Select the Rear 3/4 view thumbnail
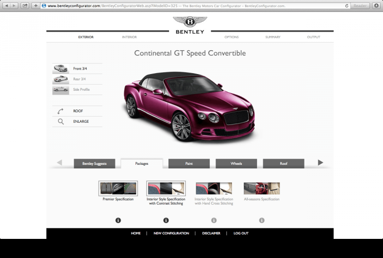383x258 pixels. click(x=61, y=79)
